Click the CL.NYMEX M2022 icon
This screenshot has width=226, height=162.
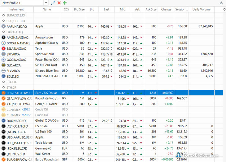3,115
